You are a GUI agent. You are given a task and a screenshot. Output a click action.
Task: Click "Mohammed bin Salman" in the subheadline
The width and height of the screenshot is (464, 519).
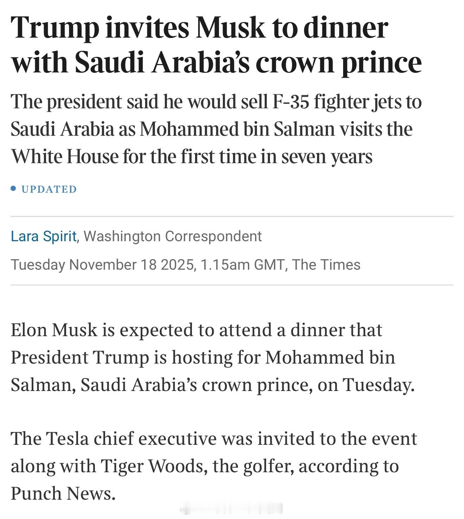click(237, 129)
